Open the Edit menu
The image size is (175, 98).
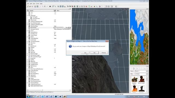tap(31, 4)
